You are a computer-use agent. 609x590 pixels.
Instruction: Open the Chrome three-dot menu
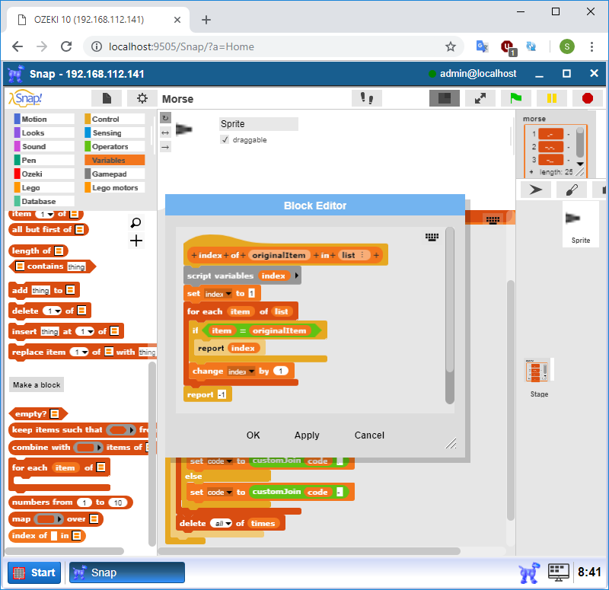pos(591,46)
